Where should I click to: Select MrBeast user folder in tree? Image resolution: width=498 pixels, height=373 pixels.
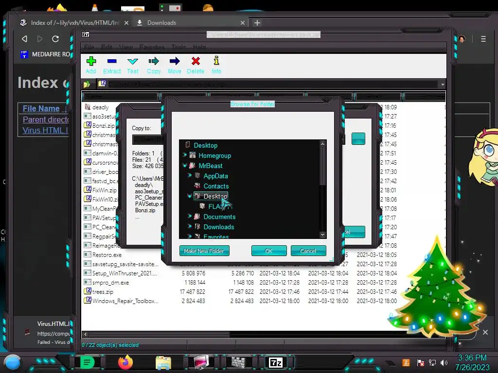click(210, 166)
